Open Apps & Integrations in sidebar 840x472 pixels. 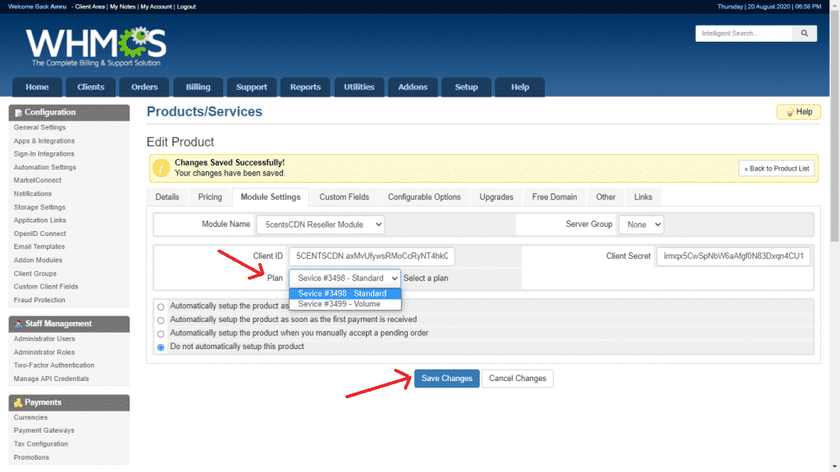(44, 141)
